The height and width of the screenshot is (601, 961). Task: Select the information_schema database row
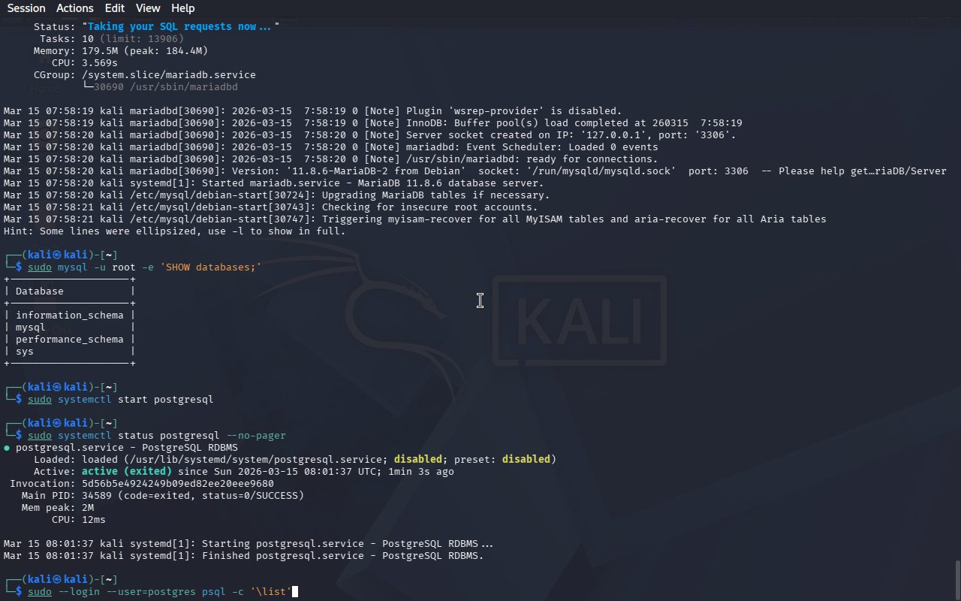69,316
